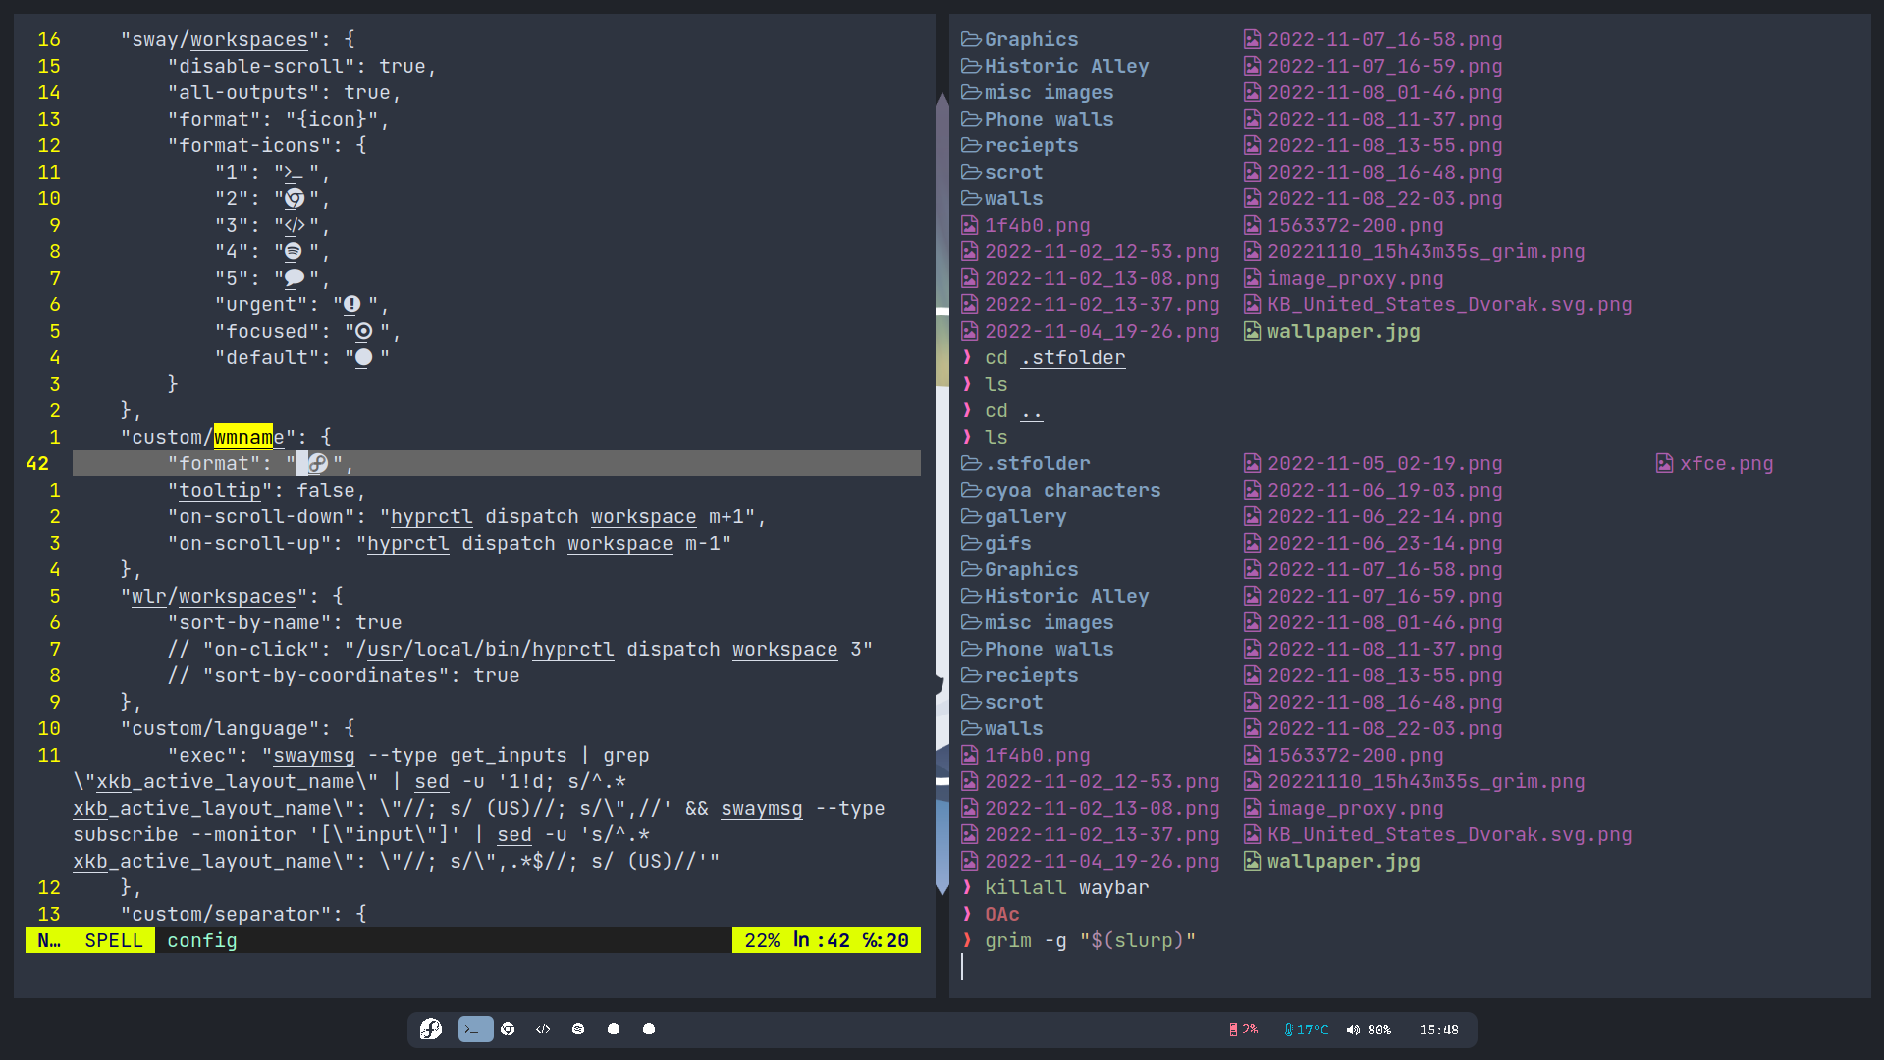Click the config filename in the status line
This screenshot has width=1884, height=1060.
(x=201, y=940)
